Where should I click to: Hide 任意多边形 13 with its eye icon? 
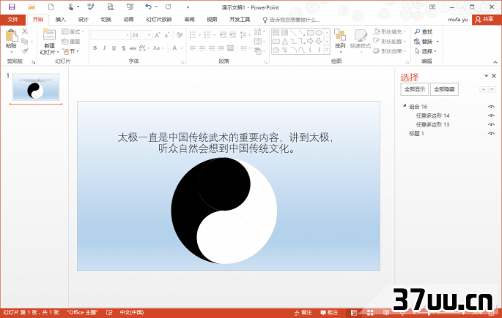click(491, 124)
